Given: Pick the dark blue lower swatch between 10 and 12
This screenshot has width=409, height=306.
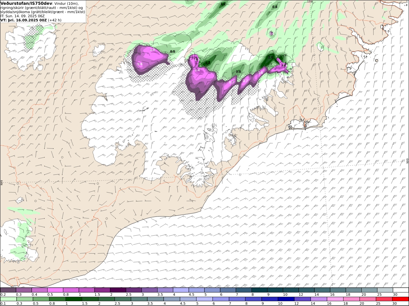Looking at the screenshot, I should 285,299.
